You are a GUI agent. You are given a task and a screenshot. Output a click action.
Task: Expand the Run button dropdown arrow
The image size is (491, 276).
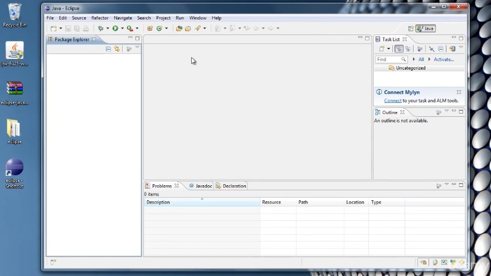coord(121,28)
